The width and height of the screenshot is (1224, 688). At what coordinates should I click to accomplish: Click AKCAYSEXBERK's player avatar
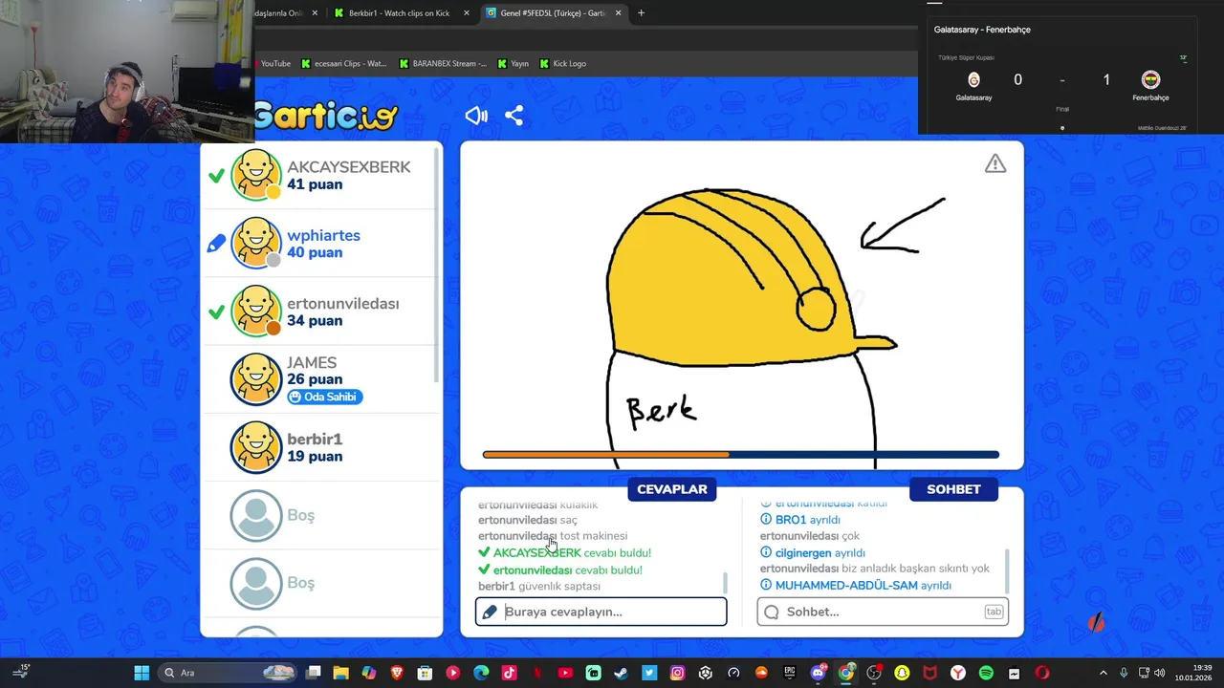tap(256, 175)
